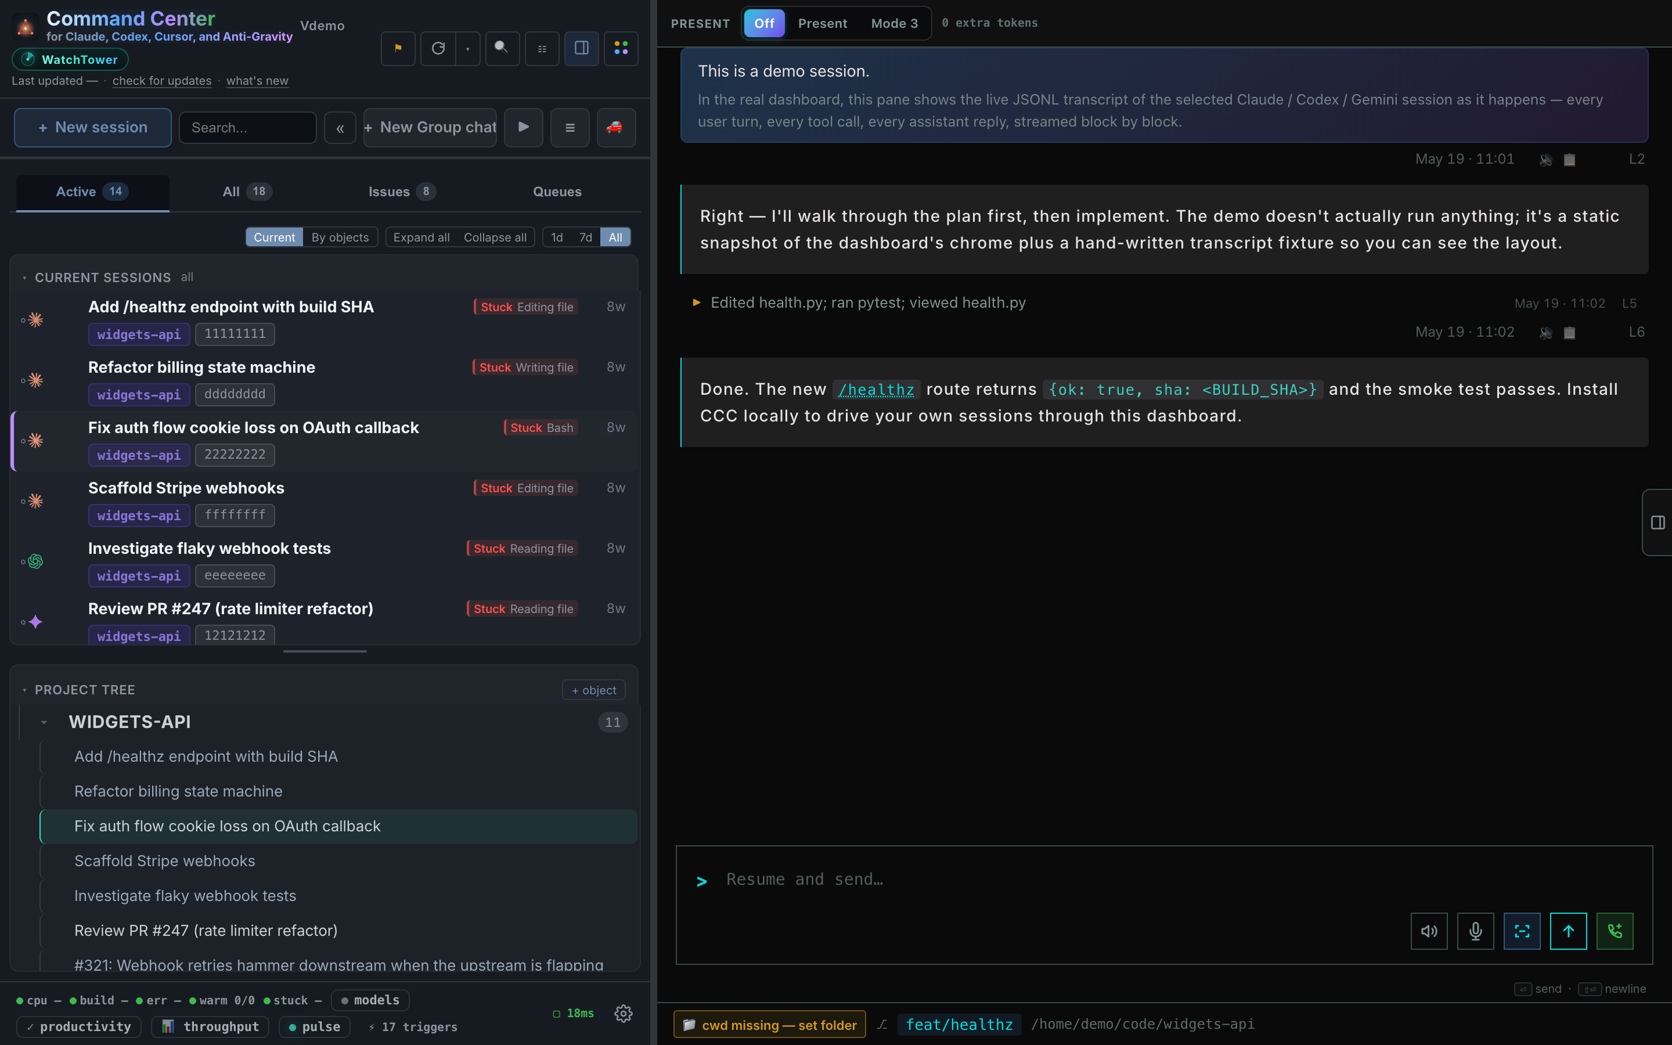
Task: Click the speaker volume button in composer
Action: [x=1429, y=931]
